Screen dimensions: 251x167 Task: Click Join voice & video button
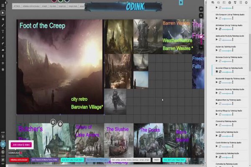coord(21,145)
